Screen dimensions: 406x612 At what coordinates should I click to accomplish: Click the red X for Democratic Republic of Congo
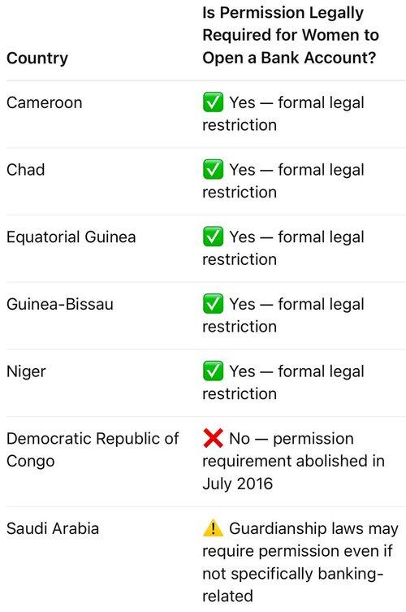[213, 438]
